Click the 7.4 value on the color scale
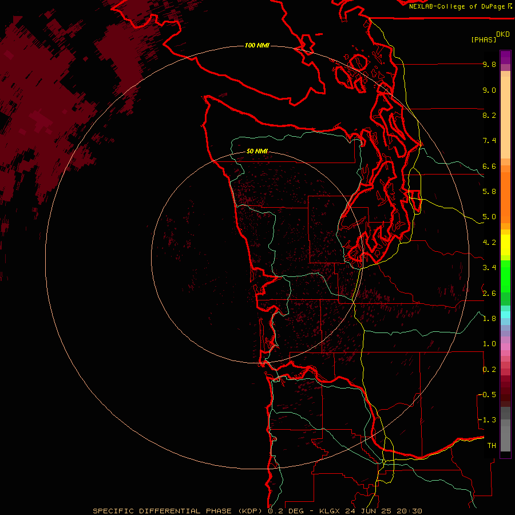This screenshot has height=515, width=515. pyautogui.click(x=489, y=141)
